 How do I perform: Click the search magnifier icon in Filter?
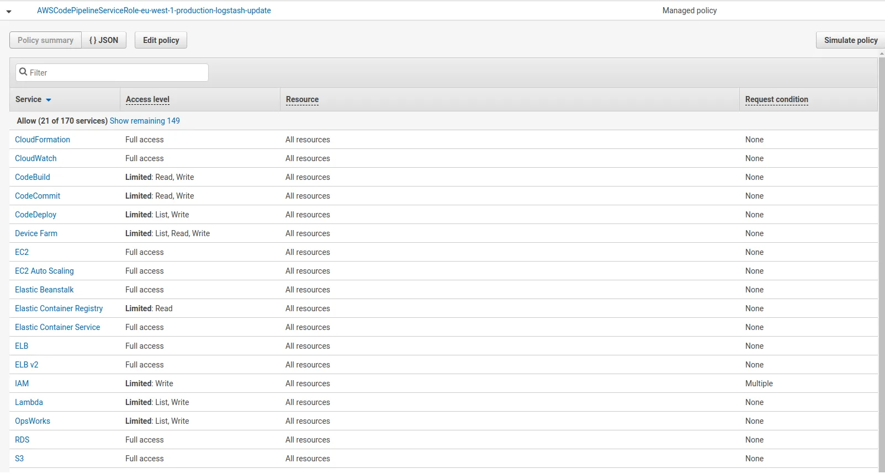pyautogui.click(x=23, y=72)
